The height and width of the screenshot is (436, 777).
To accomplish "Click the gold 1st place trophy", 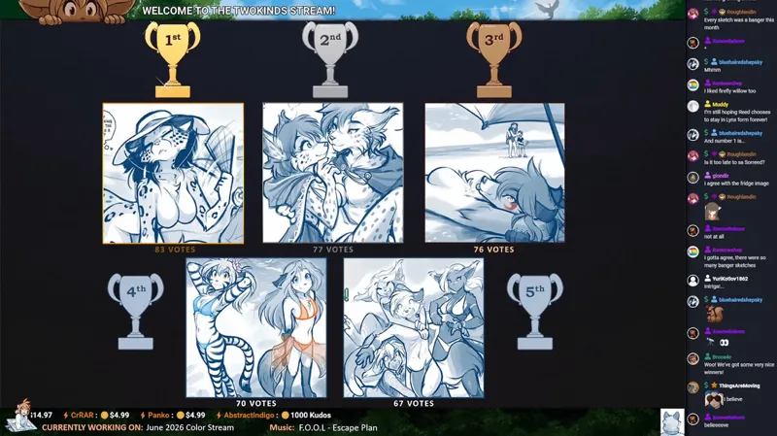I will pos(173,59).
